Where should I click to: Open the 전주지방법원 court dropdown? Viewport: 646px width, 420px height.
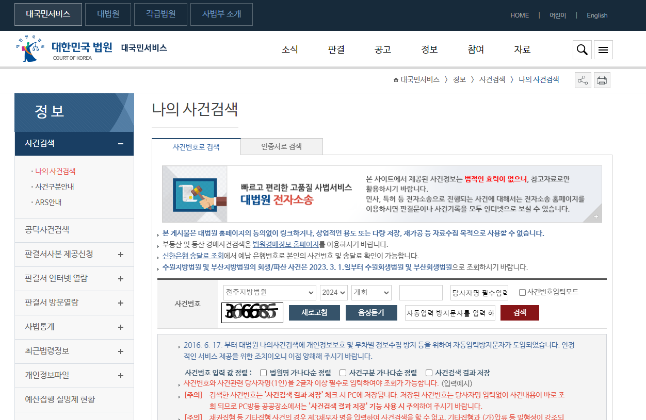(269, 292)
